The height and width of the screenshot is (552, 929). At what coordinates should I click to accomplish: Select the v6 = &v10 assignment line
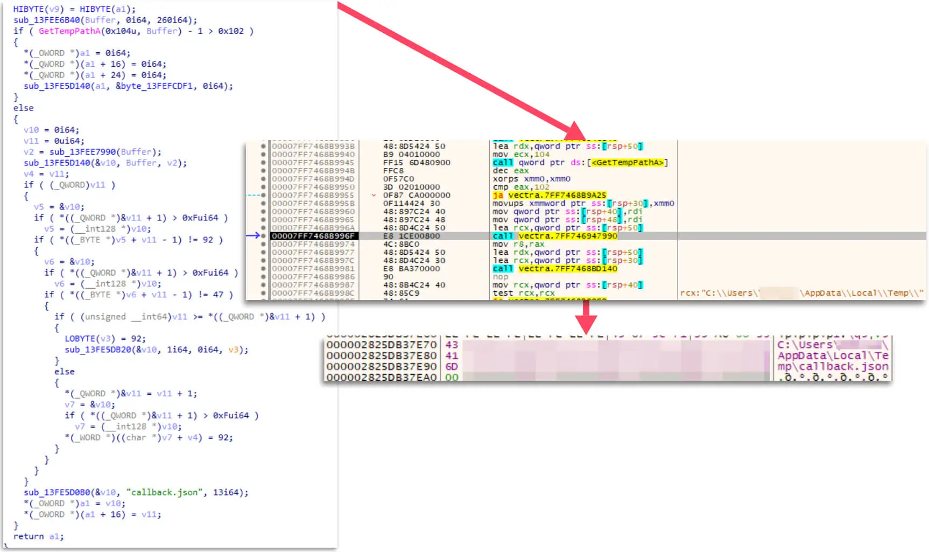click(x=69, y=262)
